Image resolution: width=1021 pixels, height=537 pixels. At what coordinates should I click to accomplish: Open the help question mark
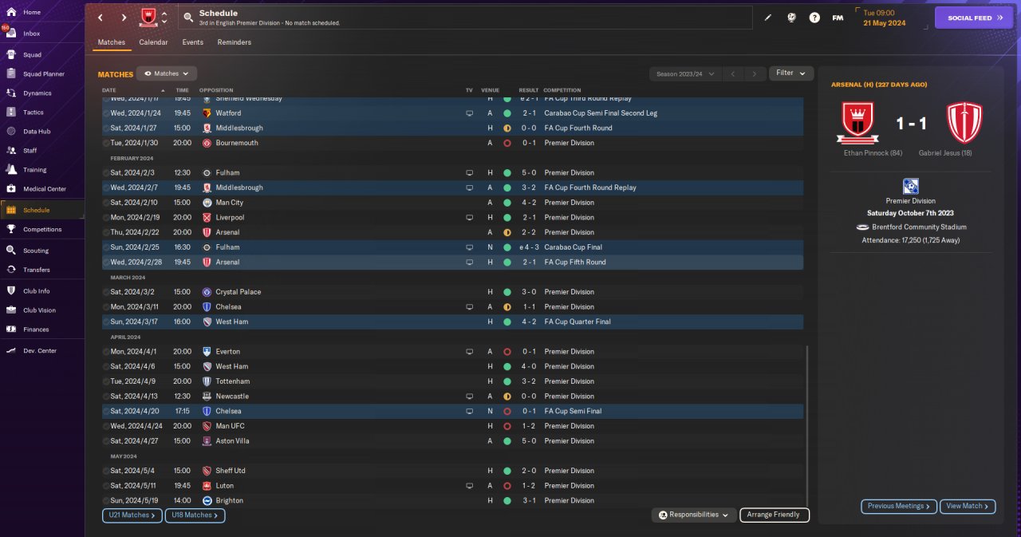click(x=814, y=18)
